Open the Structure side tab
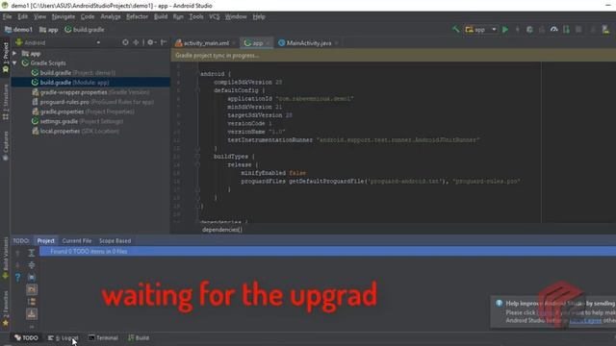 (x=6, y=102)
